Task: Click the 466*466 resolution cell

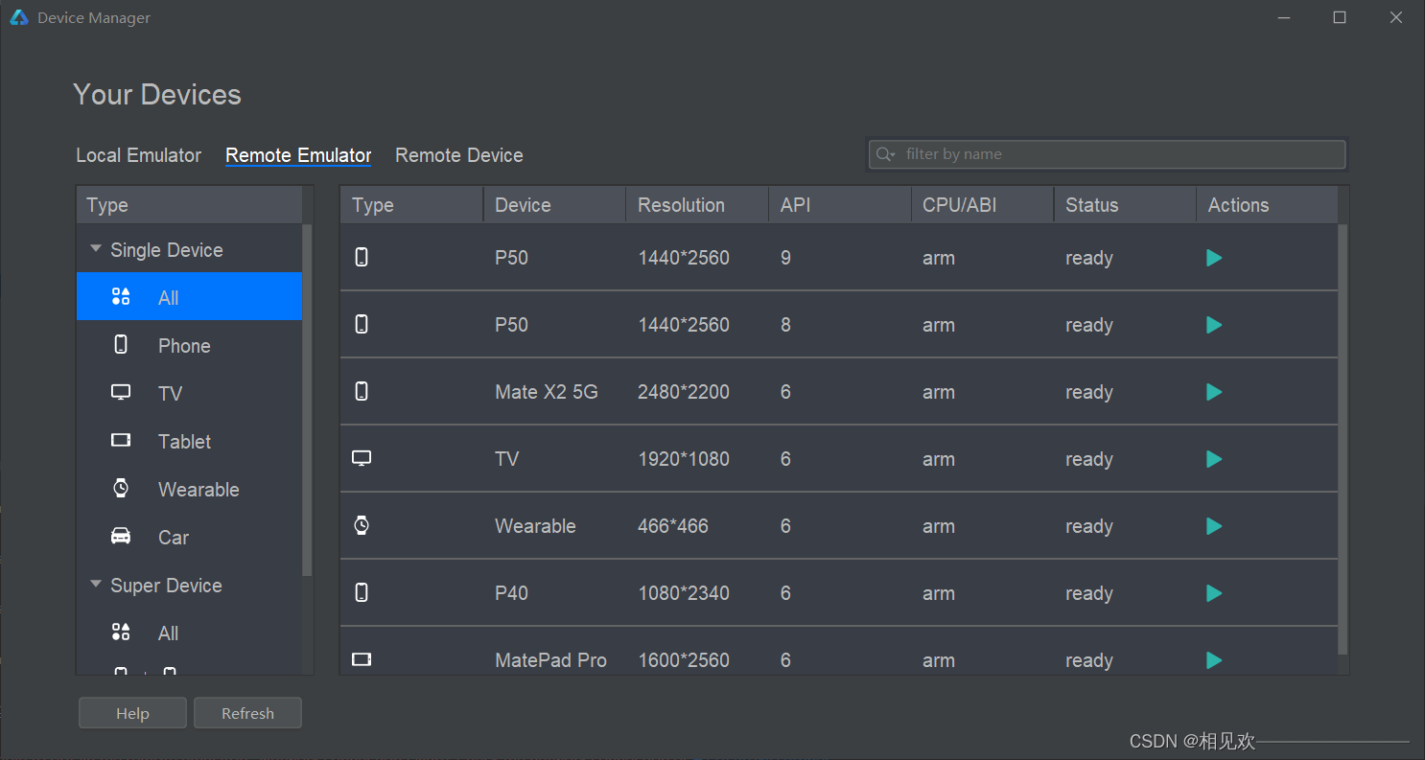Action: [x=673, y=526]
